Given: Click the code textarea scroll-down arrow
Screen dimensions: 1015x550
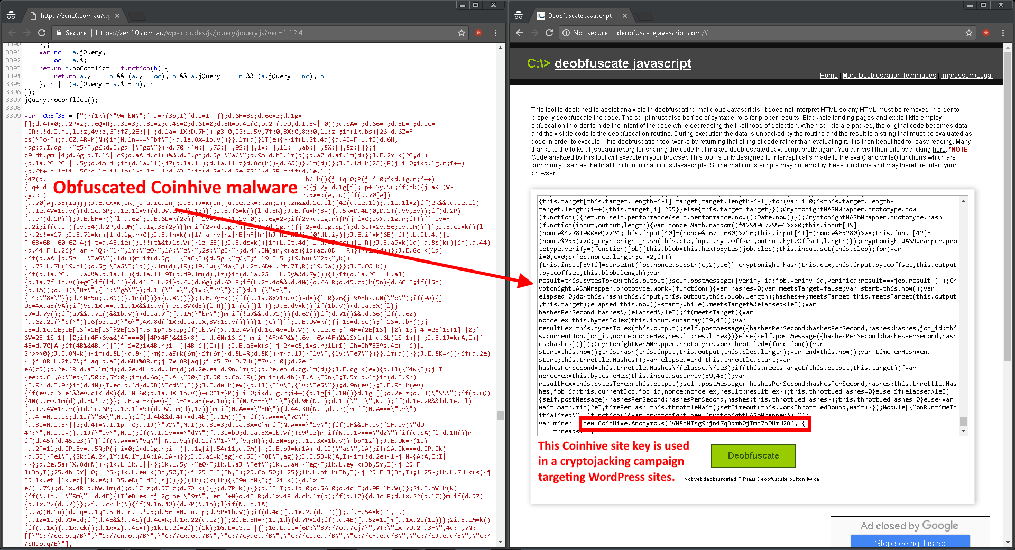Looking at the screenshot, I should click(963, 431).
